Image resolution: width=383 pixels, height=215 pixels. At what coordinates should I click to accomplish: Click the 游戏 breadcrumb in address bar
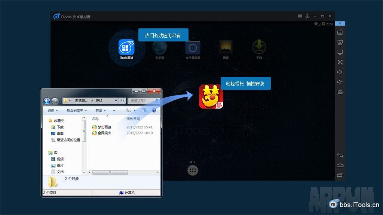(x=99, y=101)
